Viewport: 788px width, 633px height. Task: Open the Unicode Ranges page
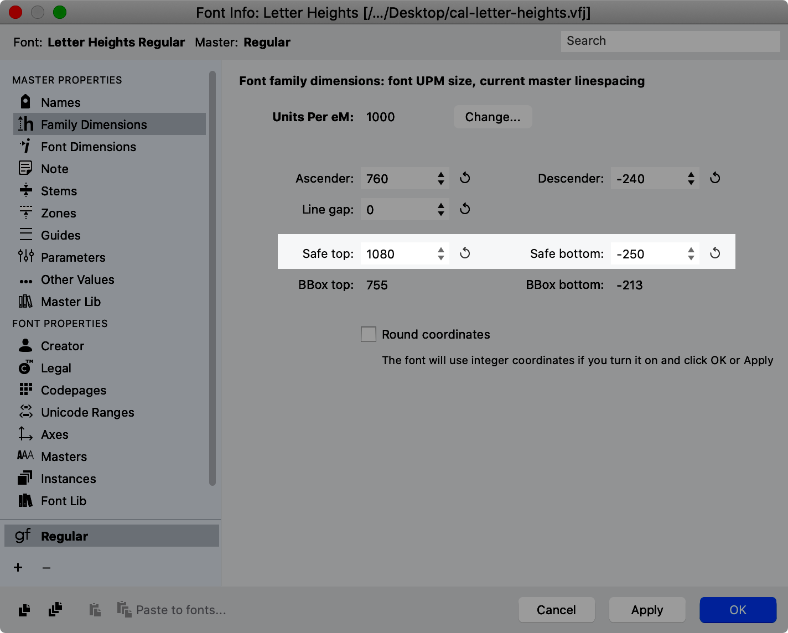tap(110, 412)
